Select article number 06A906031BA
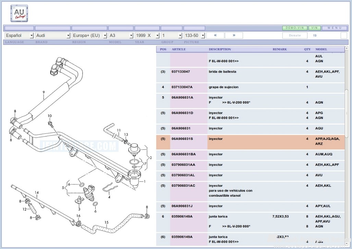The image size is (352, 249). 184,154
